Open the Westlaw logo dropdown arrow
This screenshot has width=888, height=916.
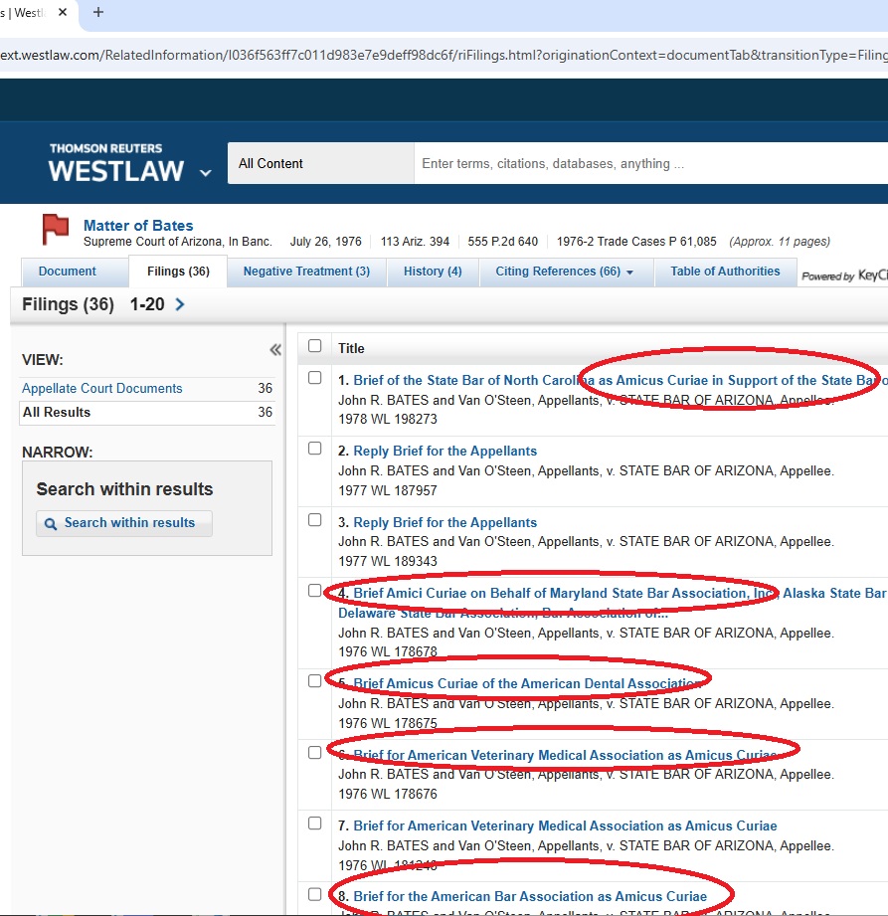click(x=206, y=172)
